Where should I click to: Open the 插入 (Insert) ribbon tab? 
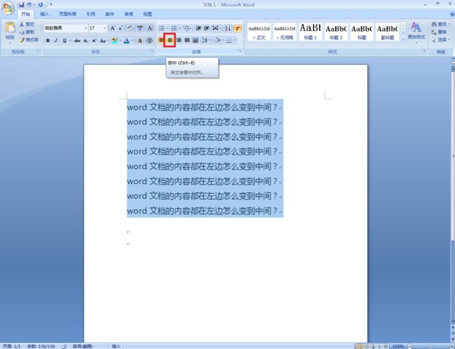(44, 14)
